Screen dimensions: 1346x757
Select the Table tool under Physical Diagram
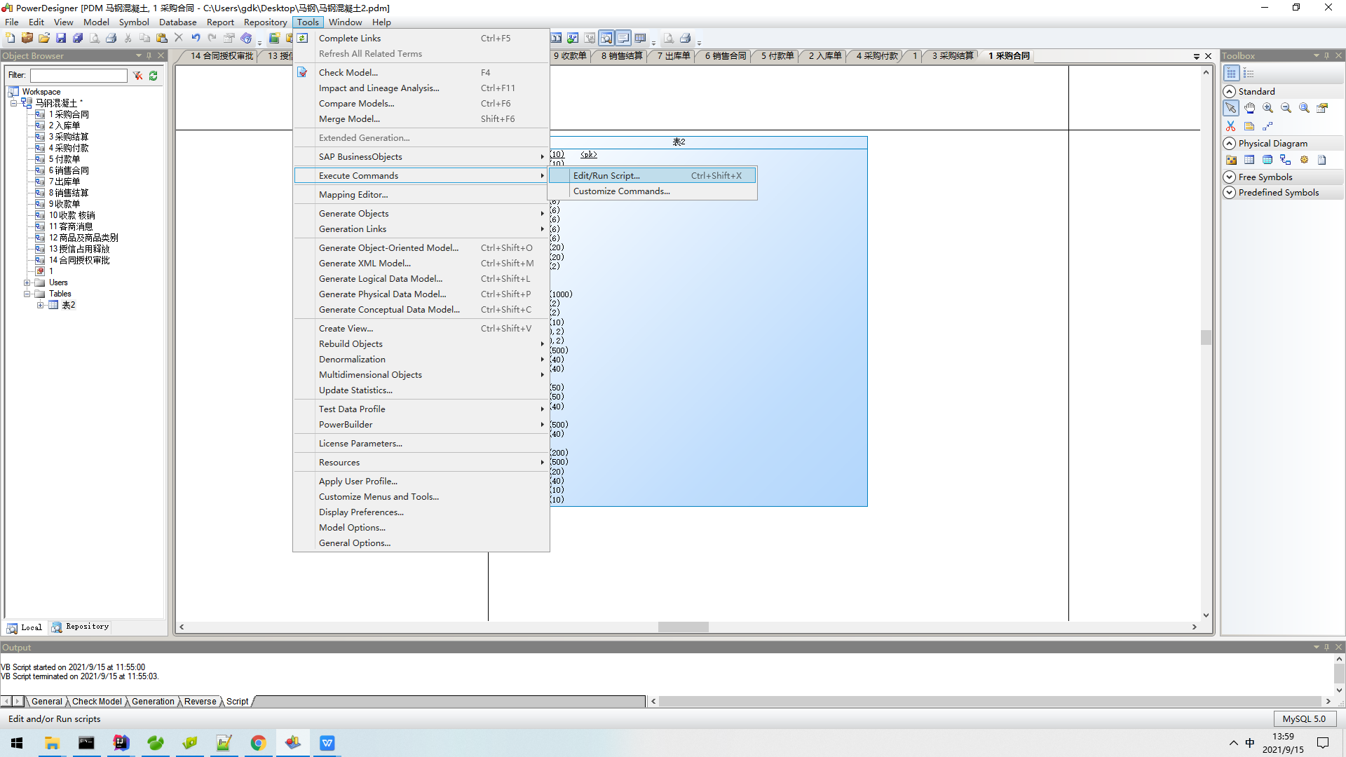[1250, 160]
